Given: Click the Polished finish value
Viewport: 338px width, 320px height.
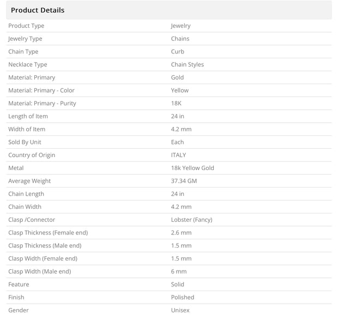Looking at the screenshot, I should [x=183, y=297].
